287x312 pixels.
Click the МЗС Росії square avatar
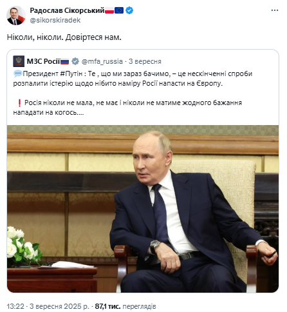[x=19, y=61]
